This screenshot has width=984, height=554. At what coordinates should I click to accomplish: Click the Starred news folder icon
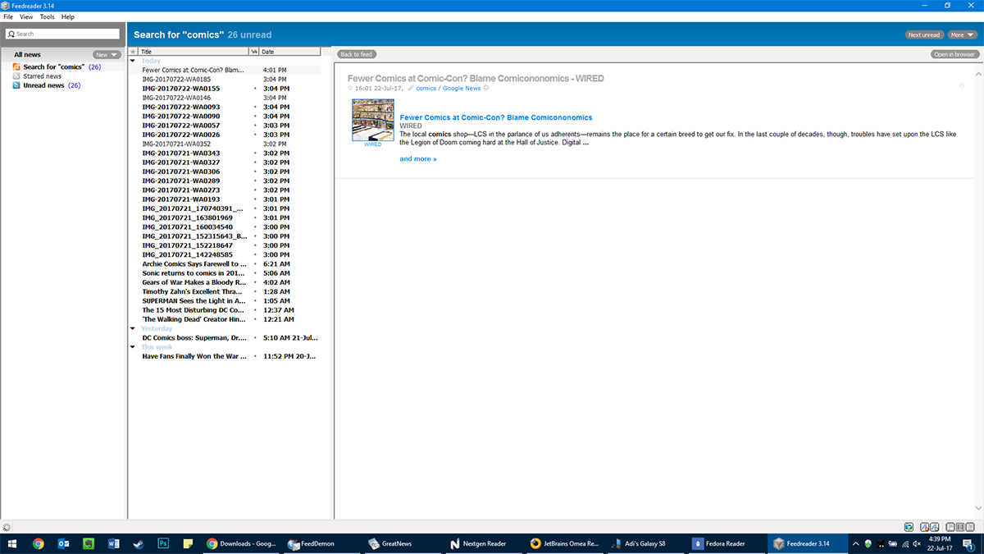(x=16, y=76)
